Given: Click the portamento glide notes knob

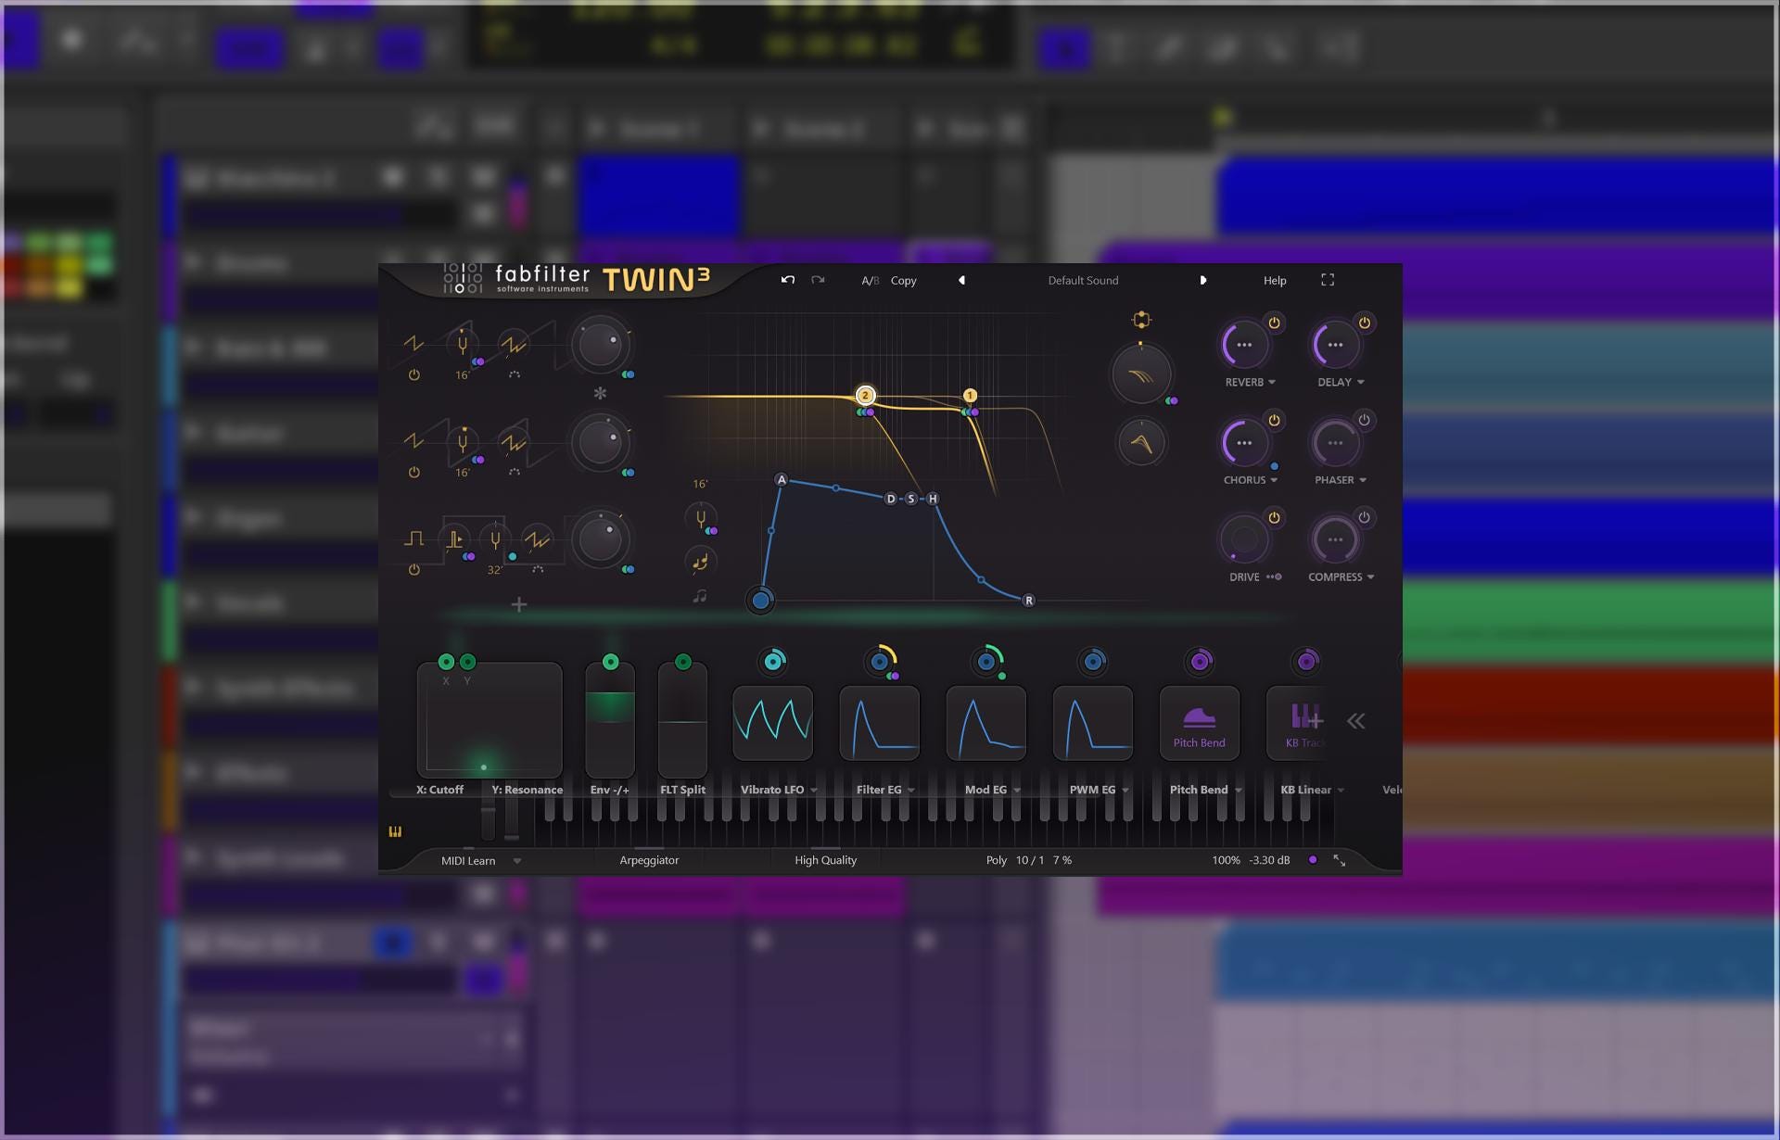Looking at the screenshot, I should click(700, 561).
